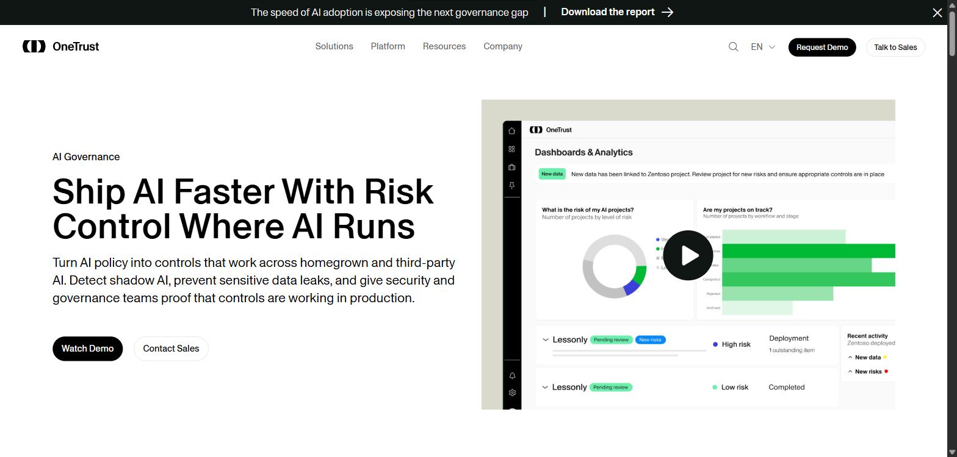The width and height of the screenshot is (957, 457).
Task: Expand the Lessonly High risk row chevron
Action: click(546, 339)
